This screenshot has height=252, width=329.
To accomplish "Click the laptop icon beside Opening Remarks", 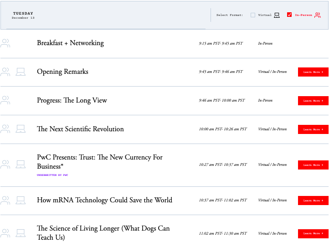I will point(21,72).
